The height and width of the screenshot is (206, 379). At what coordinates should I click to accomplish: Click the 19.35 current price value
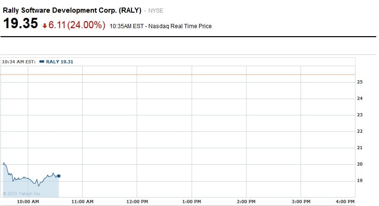pos(21,23)
